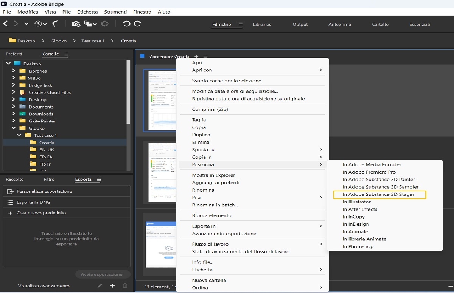454x293 pixels.
Task: Click the plus icon beside Visualizza avanzamento
Action: [112, 286]
